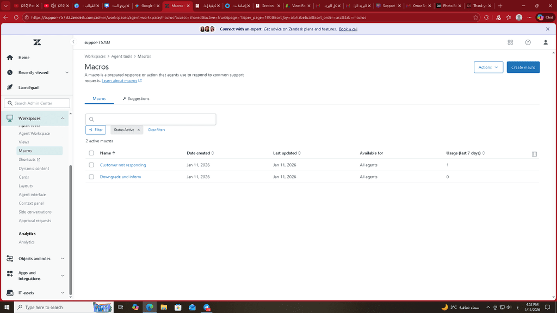The width and height of the screenshot is (557, 313).
Task: Switch to the Suggestions tab
Action: coord(136,99)
